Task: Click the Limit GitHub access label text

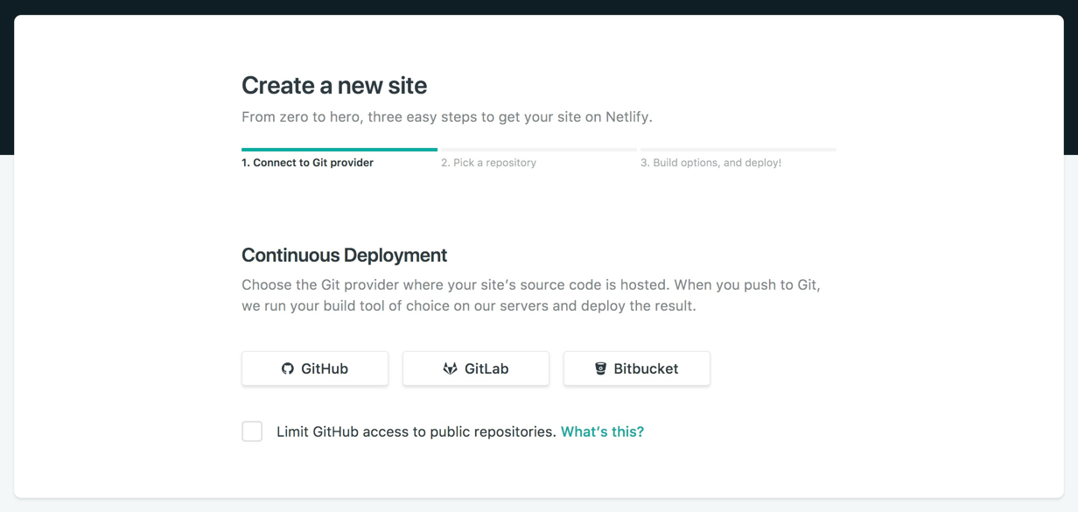Action: (416, 431)
